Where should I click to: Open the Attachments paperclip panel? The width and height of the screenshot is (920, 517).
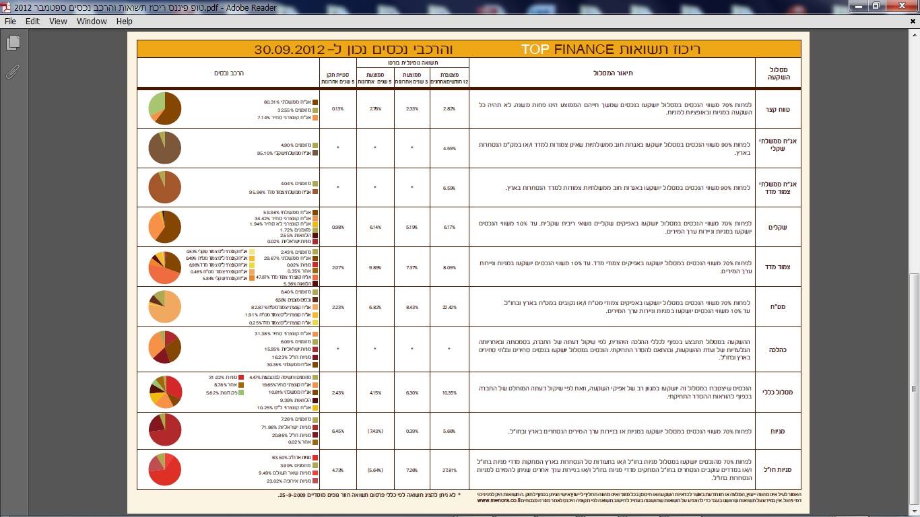(x=12, y=72)
